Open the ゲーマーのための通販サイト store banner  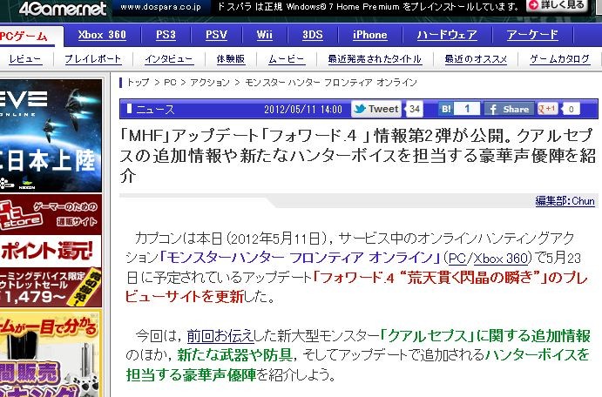tap(51, 215)
